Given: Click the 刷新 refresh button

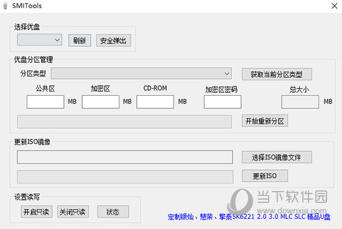Looking at the screenshot, I should [x=80, y=40].
